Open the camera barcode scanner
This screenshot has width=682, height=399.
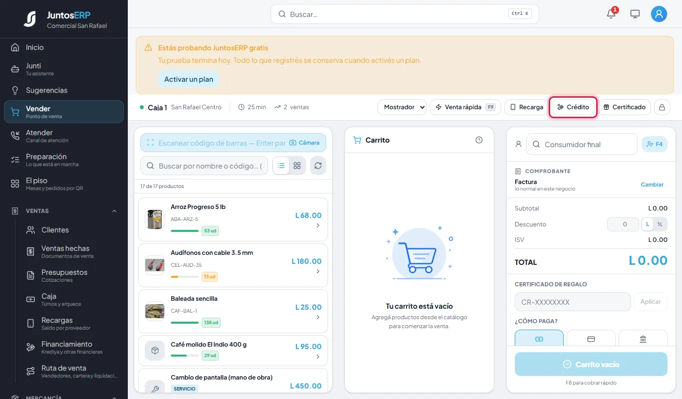[x=305, y=143]
